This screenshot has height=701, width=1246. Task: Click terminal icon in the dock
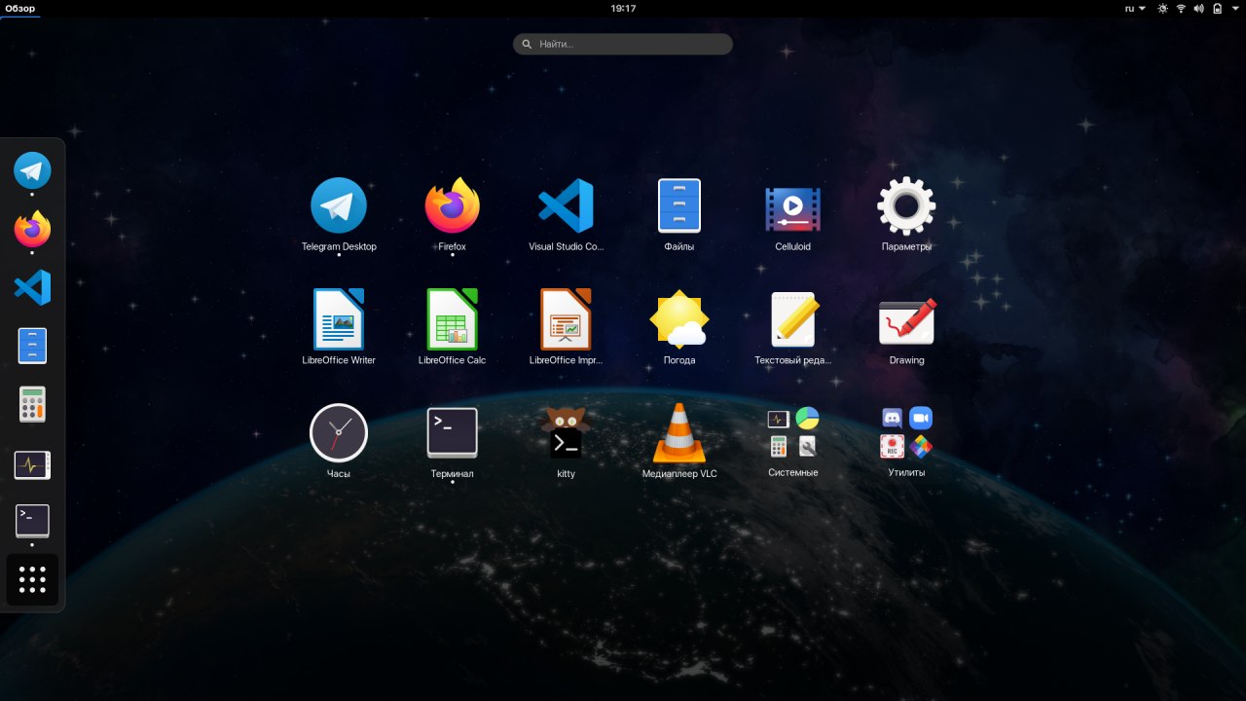pyautogui.click(x=32, y=521)
